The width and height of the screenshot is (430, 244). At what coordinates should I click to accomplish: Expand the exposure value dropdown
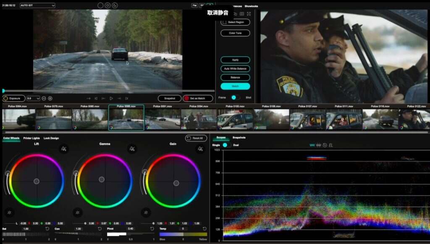coord(38,99)
